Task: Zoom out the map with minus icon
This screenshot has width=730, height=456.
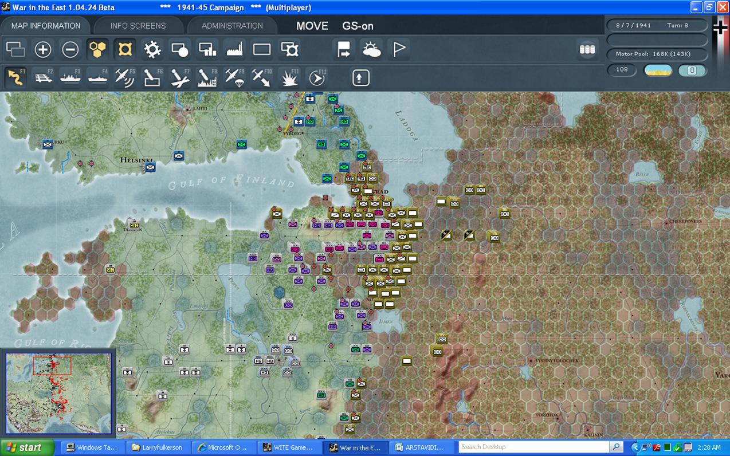Action: [x=70, y=50]
